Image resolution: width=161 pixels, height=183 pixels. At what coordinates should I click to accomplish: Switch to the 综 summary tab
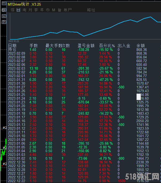[13, 10]
